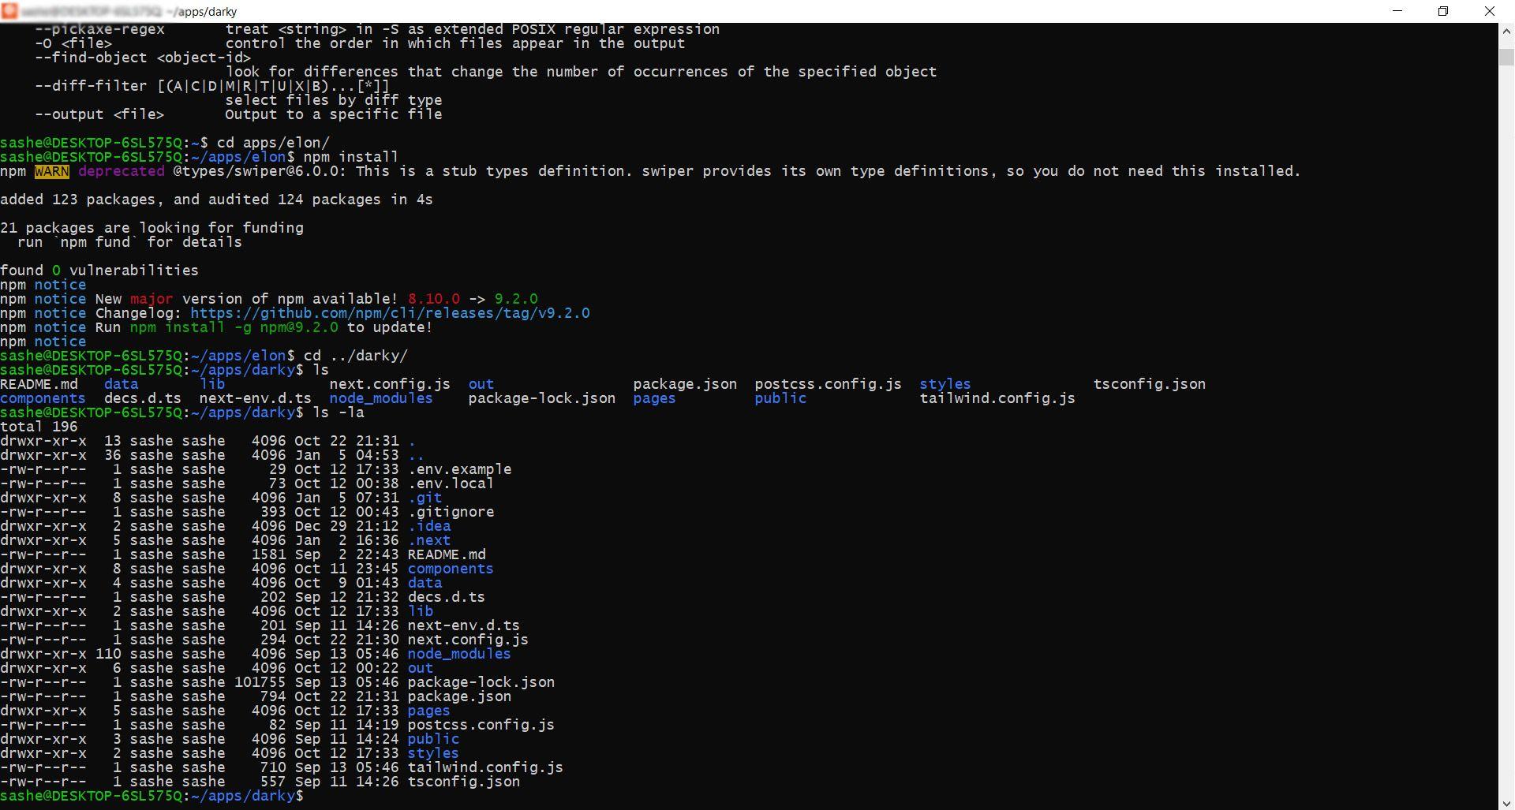Click 'README.md' in the ls -la listing

pos(447,554)
